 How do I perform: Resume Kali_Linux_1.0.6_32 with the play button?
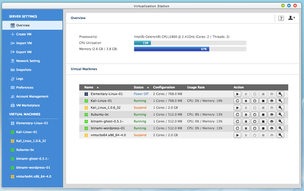click(x=237, y=108)
